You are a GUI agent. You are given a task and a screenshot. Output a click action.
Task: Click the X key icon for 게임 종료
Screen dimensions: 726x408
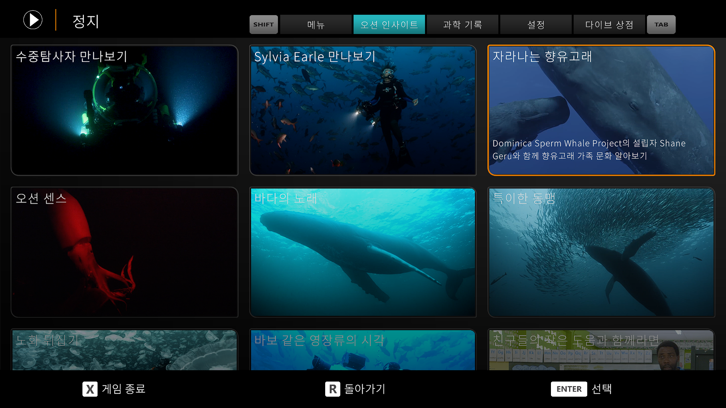[x=90, y=389]
